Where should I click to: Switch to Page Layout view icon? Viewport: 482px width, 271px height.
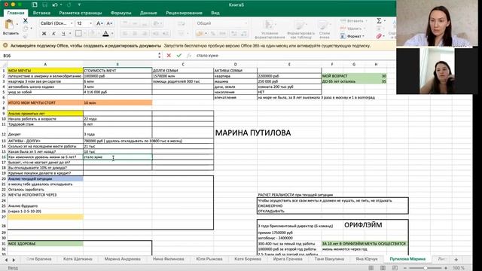point(383,268)
